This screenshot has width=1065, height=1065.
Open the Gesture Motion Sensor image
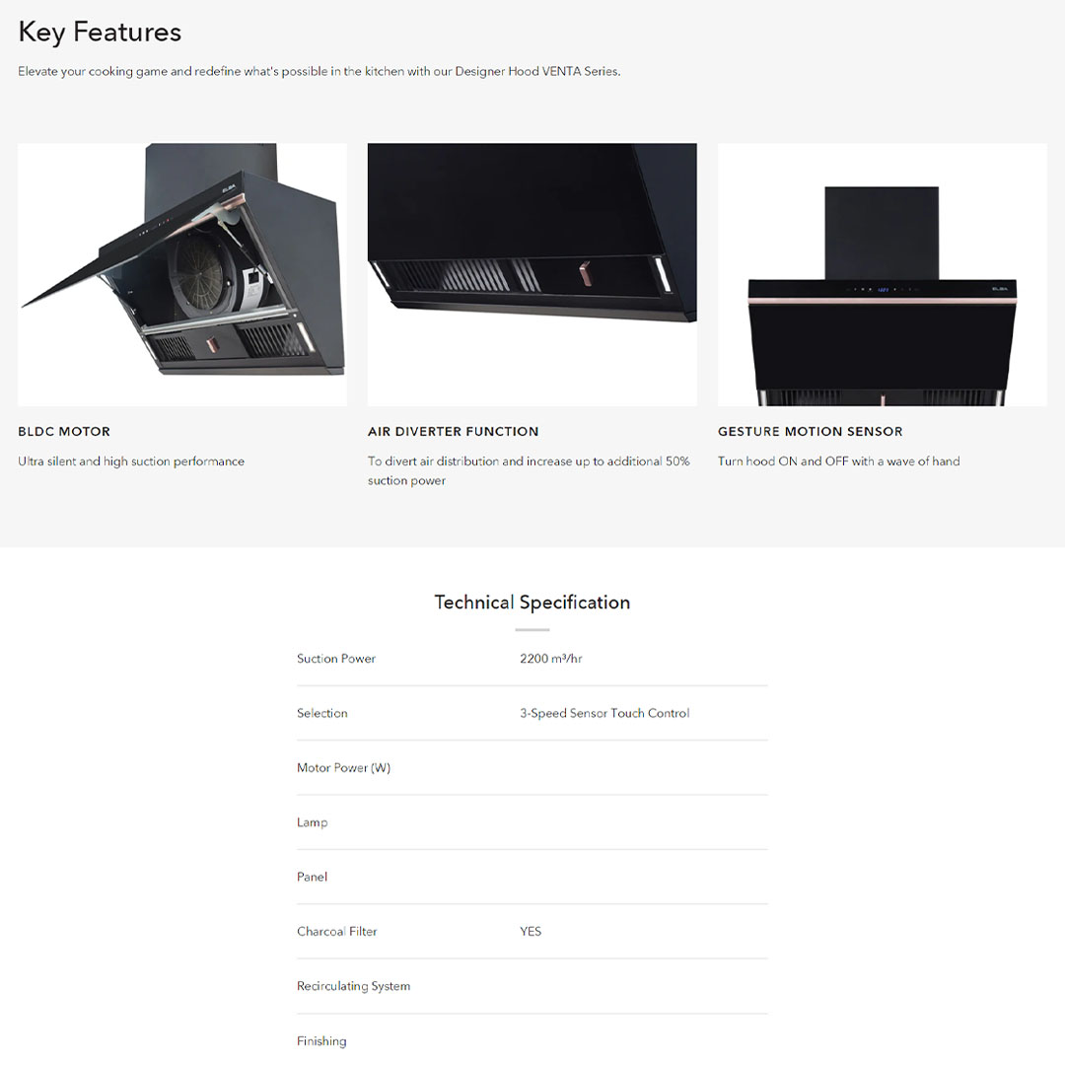882,274
